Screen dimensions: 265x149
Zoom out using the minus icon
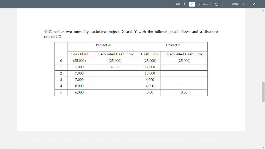tap(227, 4)
